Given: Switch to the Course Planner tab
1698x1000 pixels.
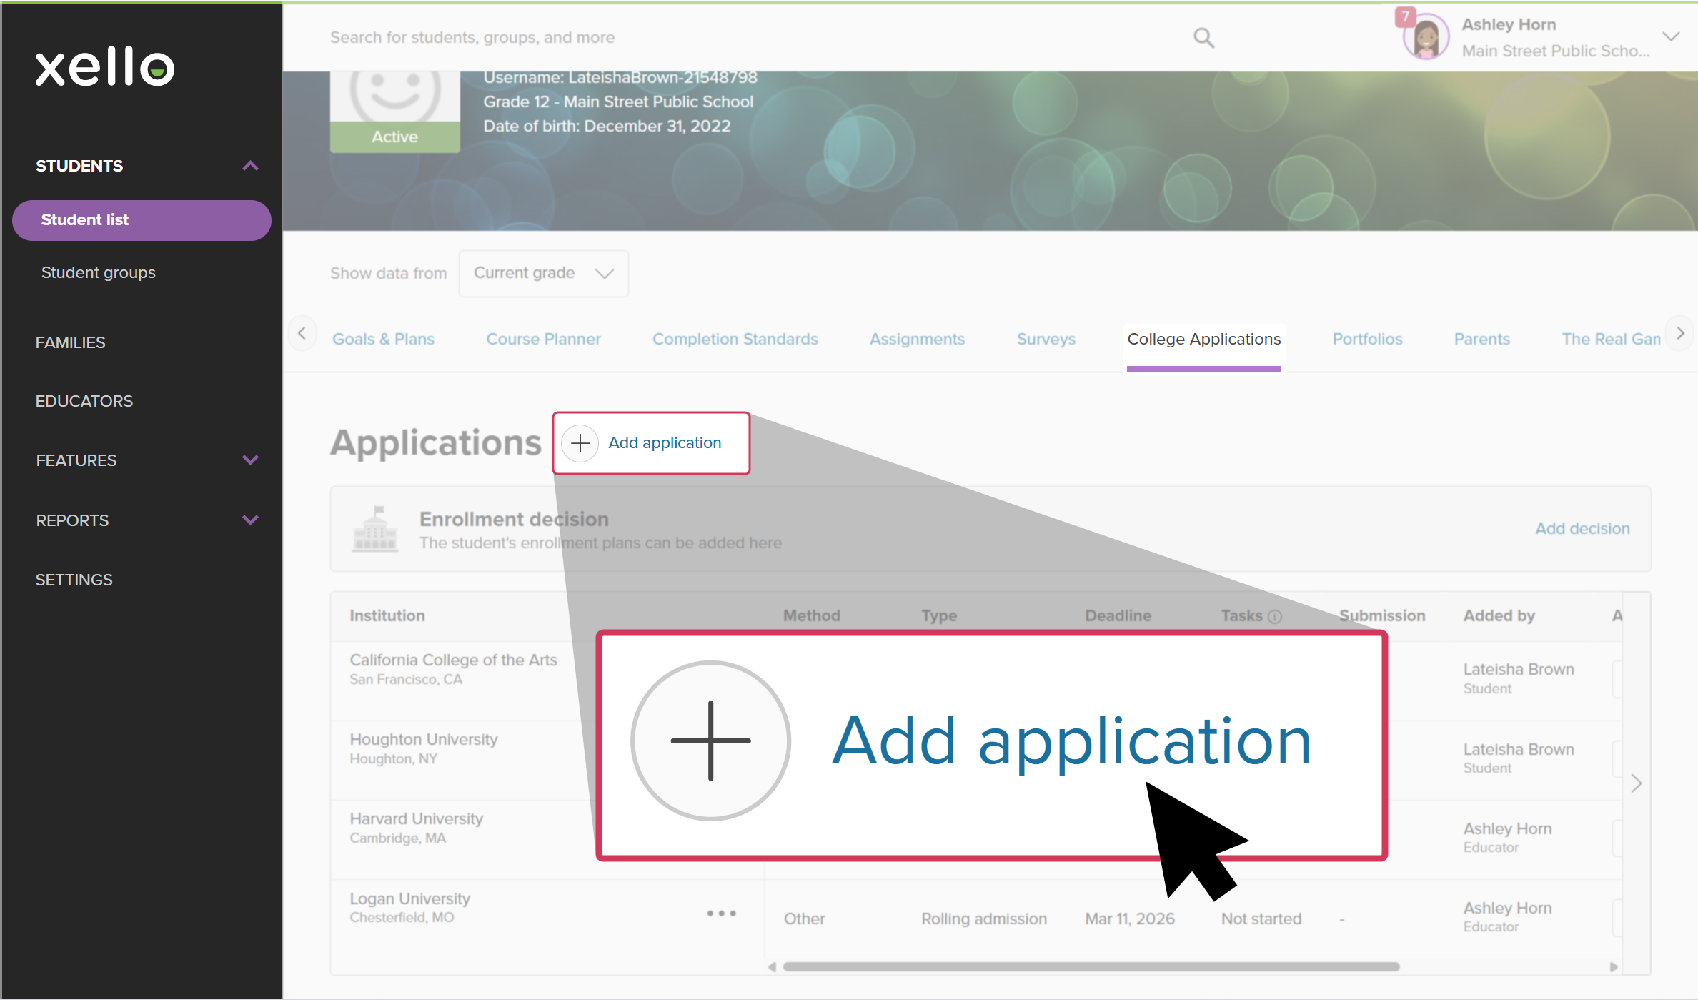Looking at the screenshot, I should (543, 339).
